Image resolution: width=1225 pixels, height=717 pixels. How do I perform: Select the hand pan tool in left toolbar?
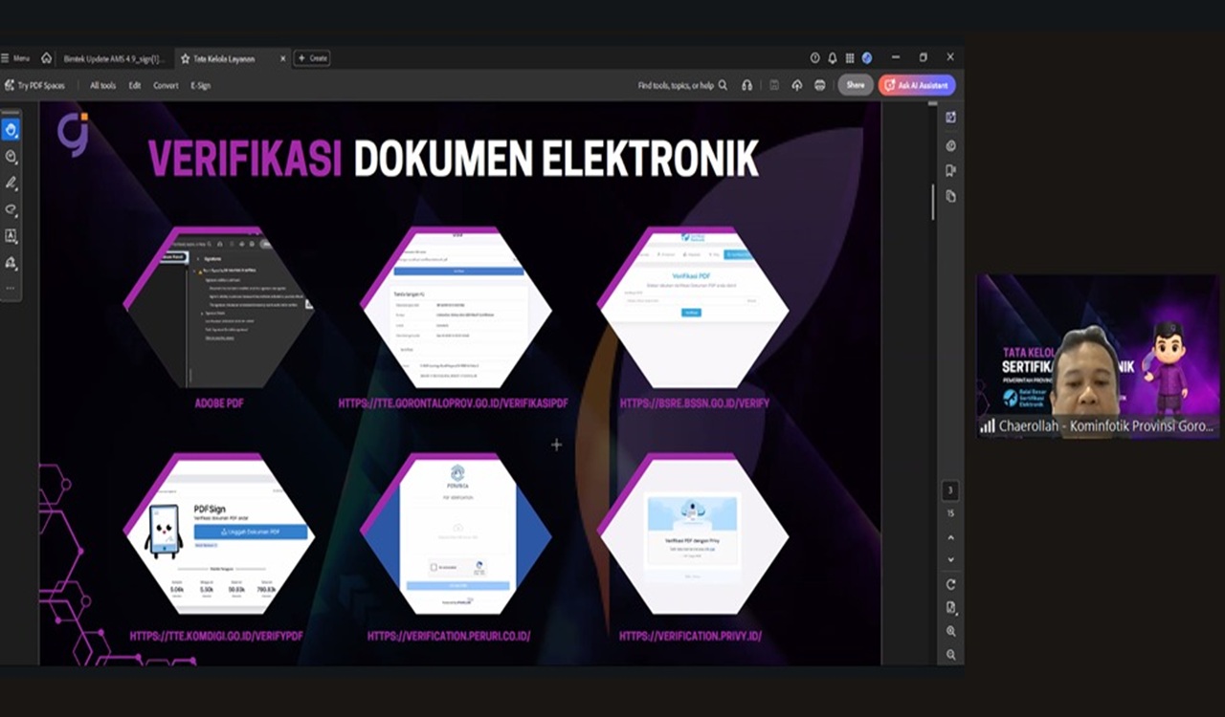pyautogui.click(x=11, y=129)
